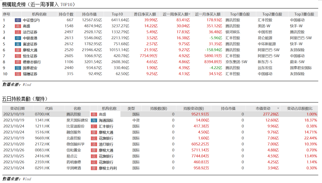Sort by 近一周净买入额 dropdown arrow
This screenshot has width=322, height=183.
(x=189, y=14)
